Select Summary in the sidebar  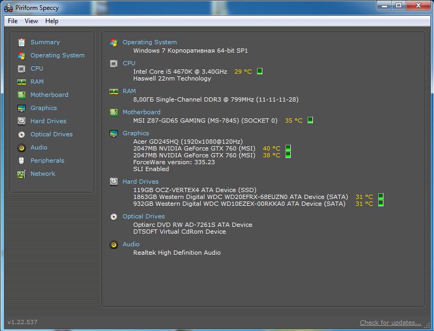[45, 42]
